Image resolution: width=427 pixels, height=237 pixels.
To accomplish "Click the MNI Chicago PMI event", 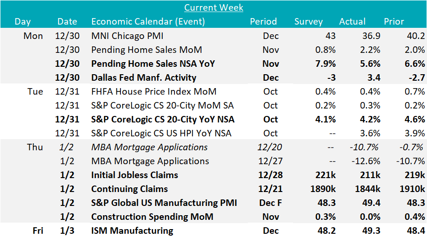I will click(x=127, y=36).
